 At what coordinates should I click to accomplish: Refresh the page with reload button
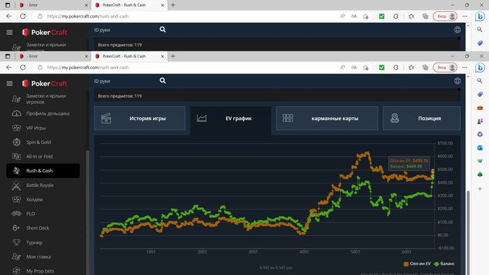click(x=23, y=67)
